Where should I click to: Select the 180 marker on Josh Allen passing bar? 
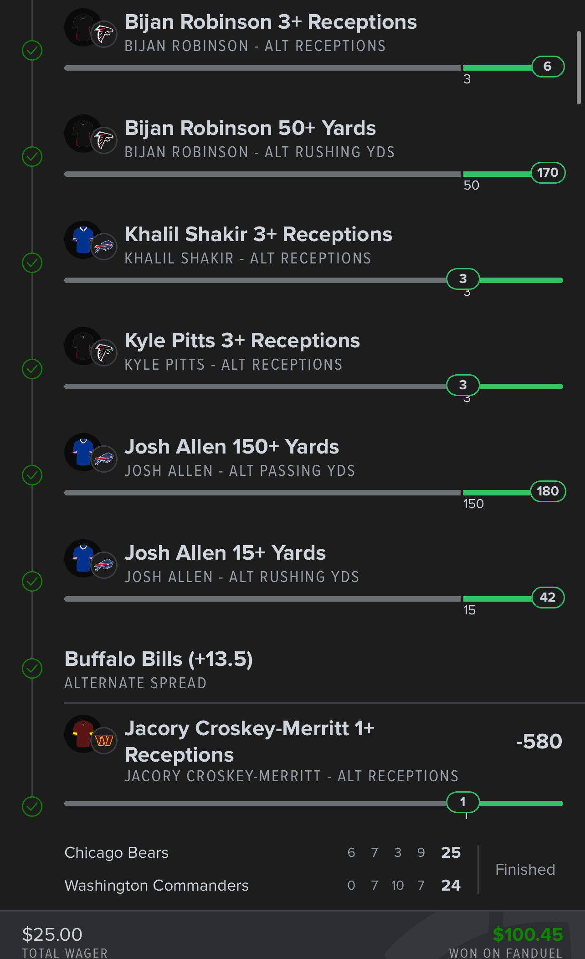[548, 491]
